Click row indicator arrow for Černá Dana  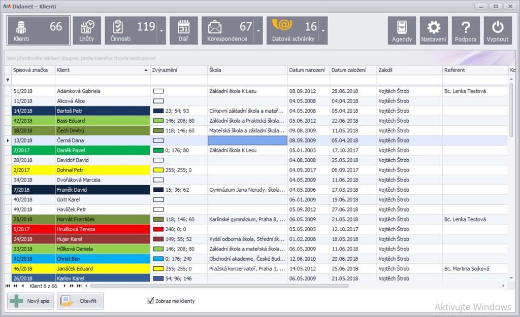pyautogui.click(x=8, y=140)
